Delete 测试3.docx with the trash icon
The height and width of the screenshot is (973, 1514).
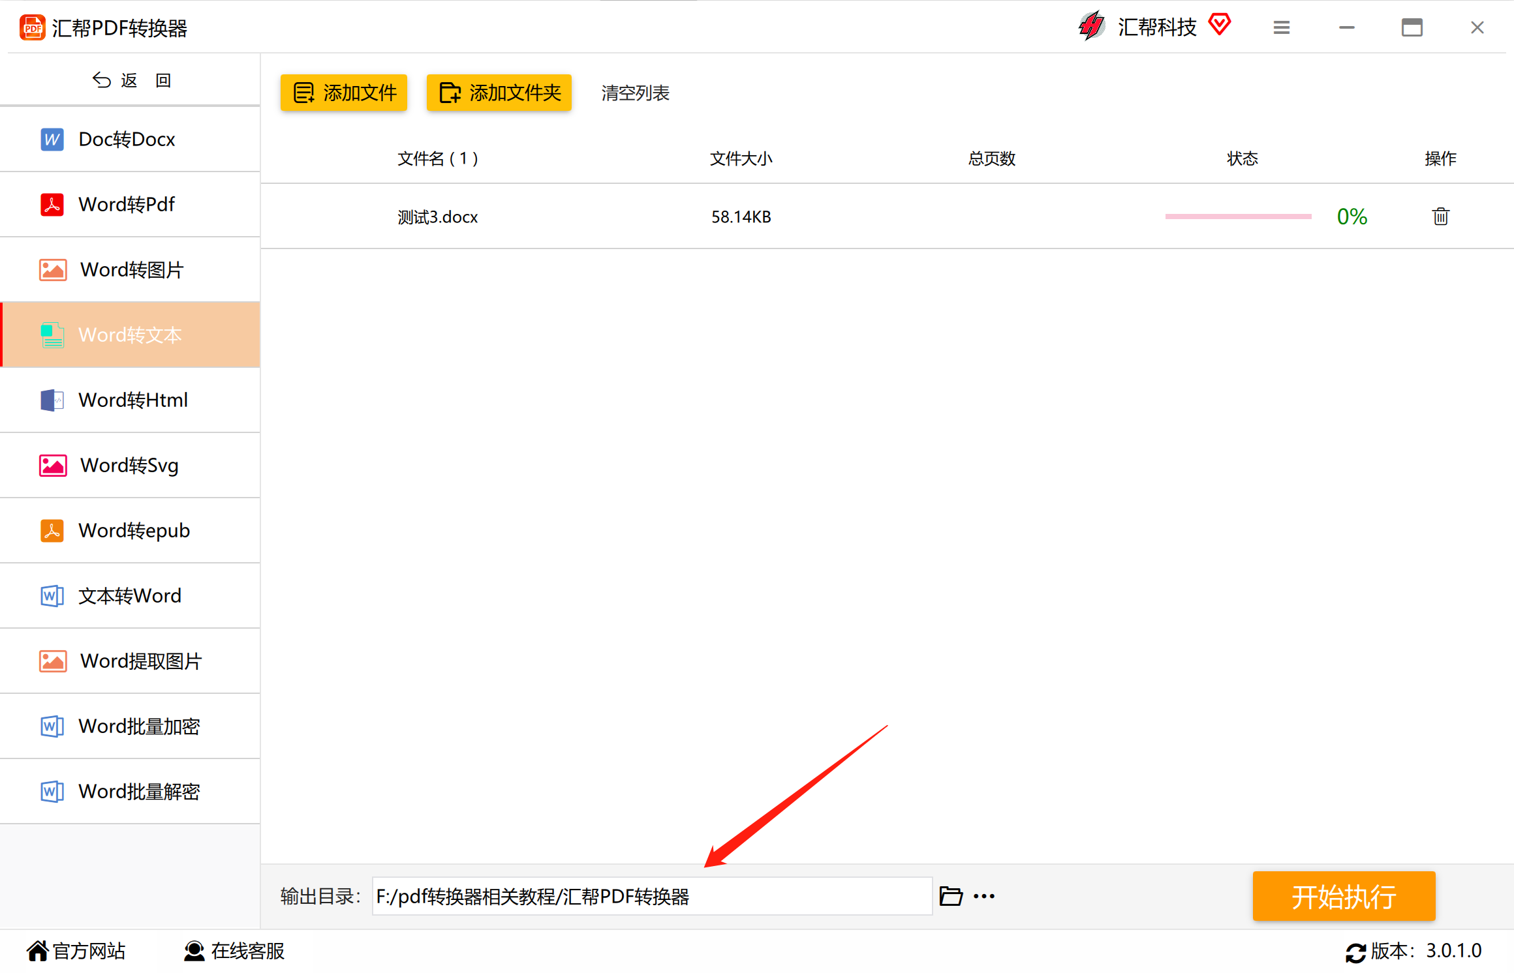pyautogui.click(x=1441, y=216)
